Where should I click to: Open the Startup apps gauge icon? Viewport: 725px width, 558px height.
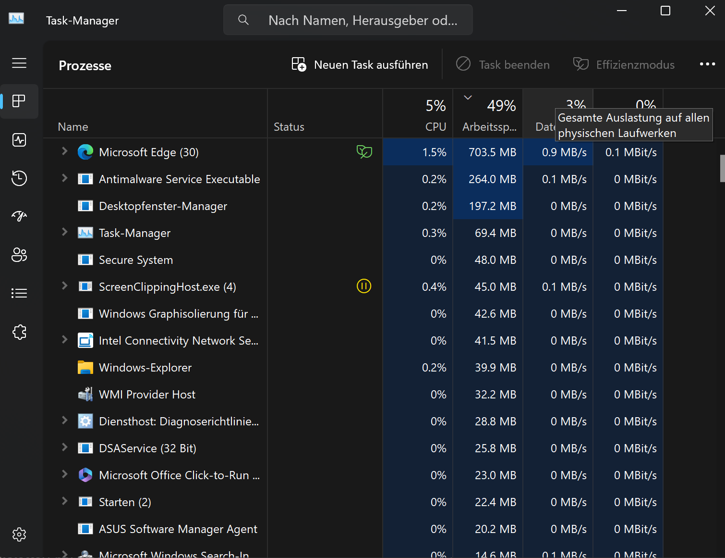[x=19, y=216]
